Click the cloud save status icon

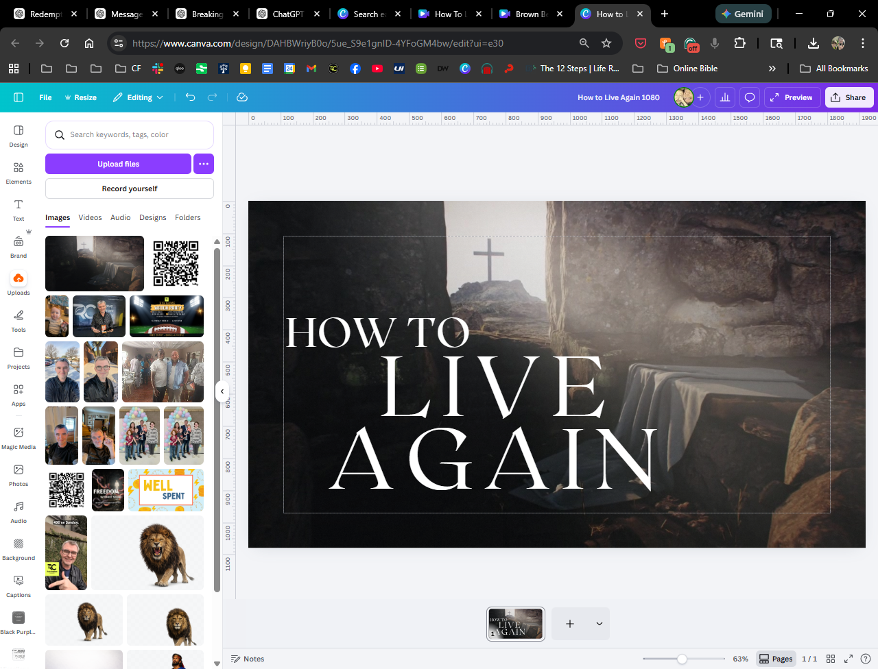point(242,97)
